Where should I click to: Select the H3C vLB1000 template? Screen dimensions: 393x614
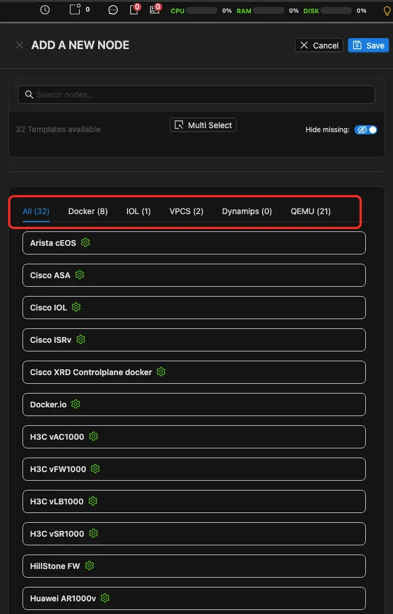click(194, 501)
